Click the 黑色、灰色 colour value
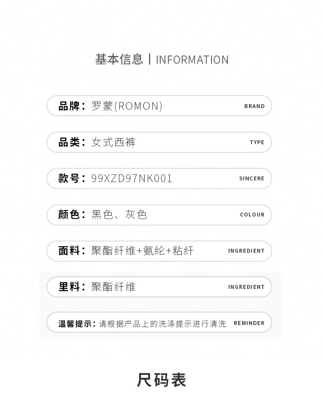 click(x=119, y=215)
